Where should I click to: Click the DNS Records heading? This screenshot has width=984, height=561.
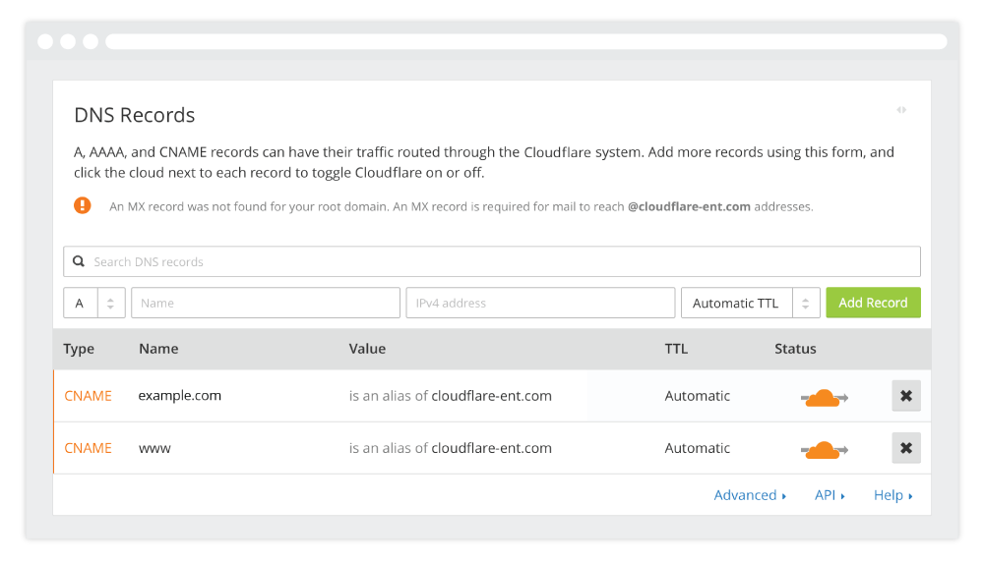tap(134, 115)
